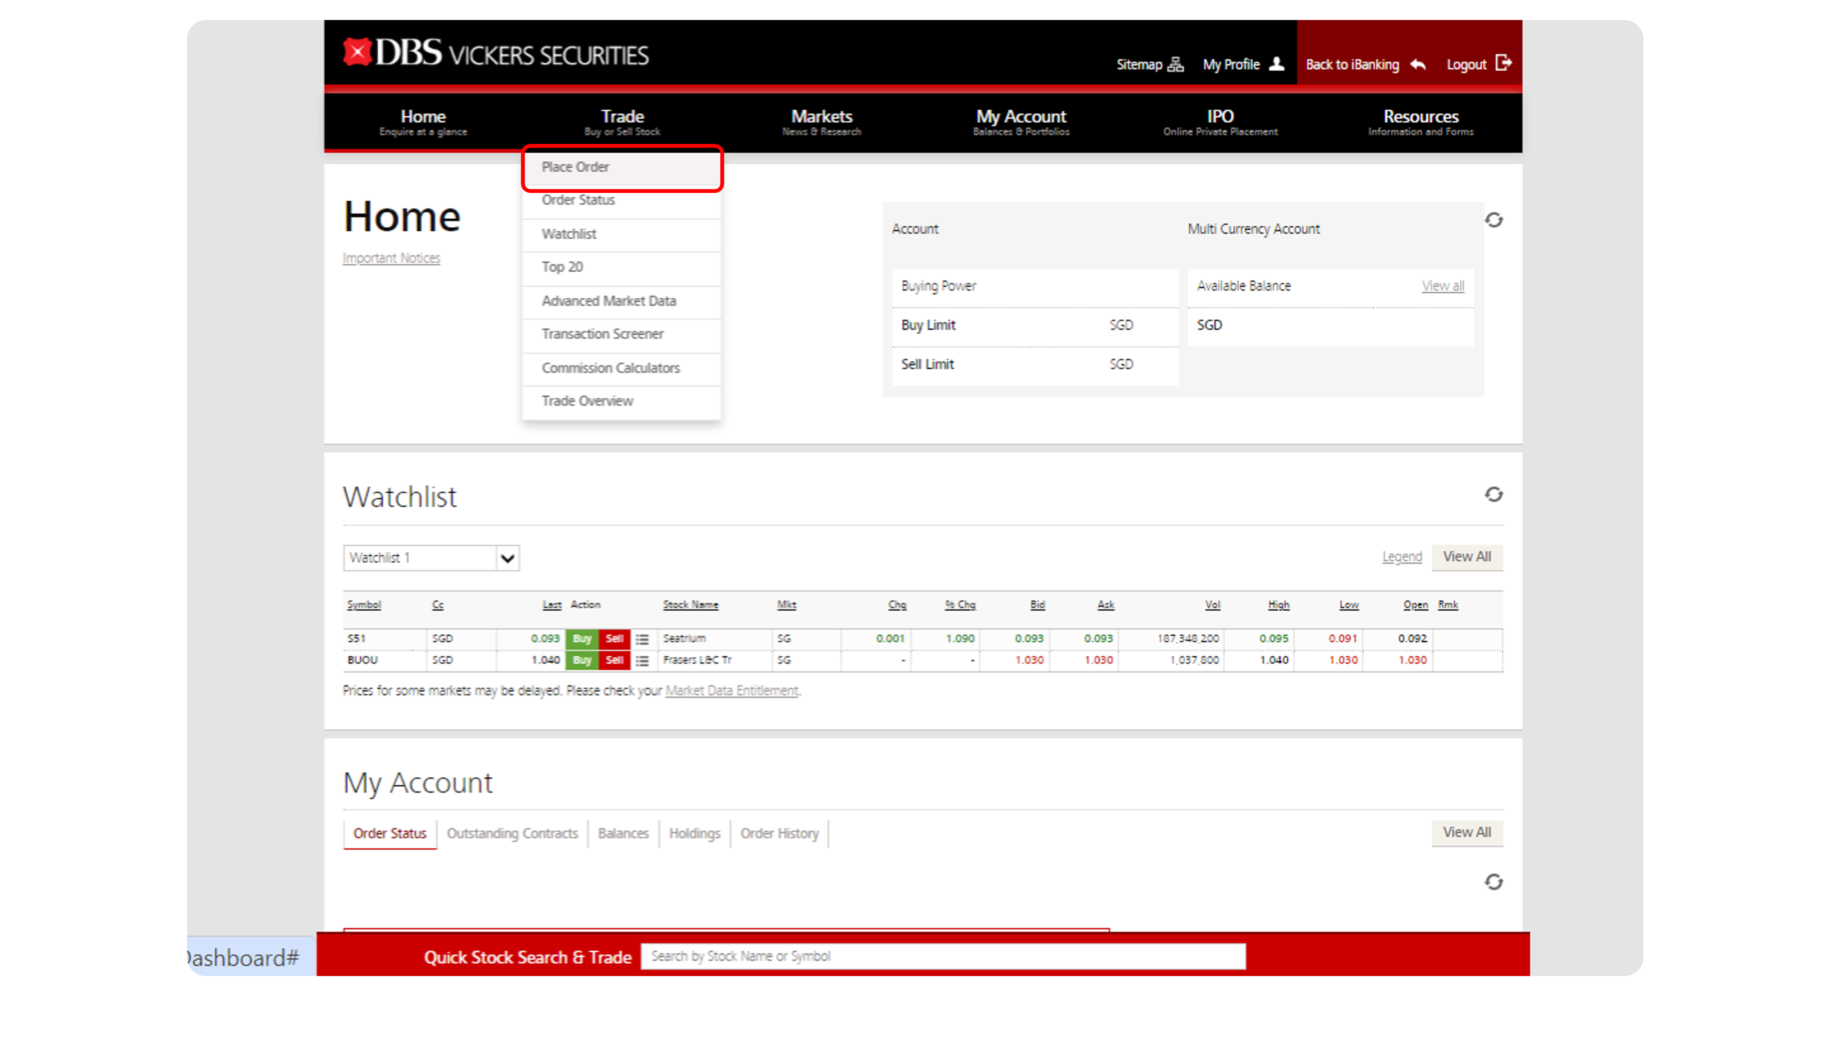Sort watchlist by Mkt column

click(786, 605)
